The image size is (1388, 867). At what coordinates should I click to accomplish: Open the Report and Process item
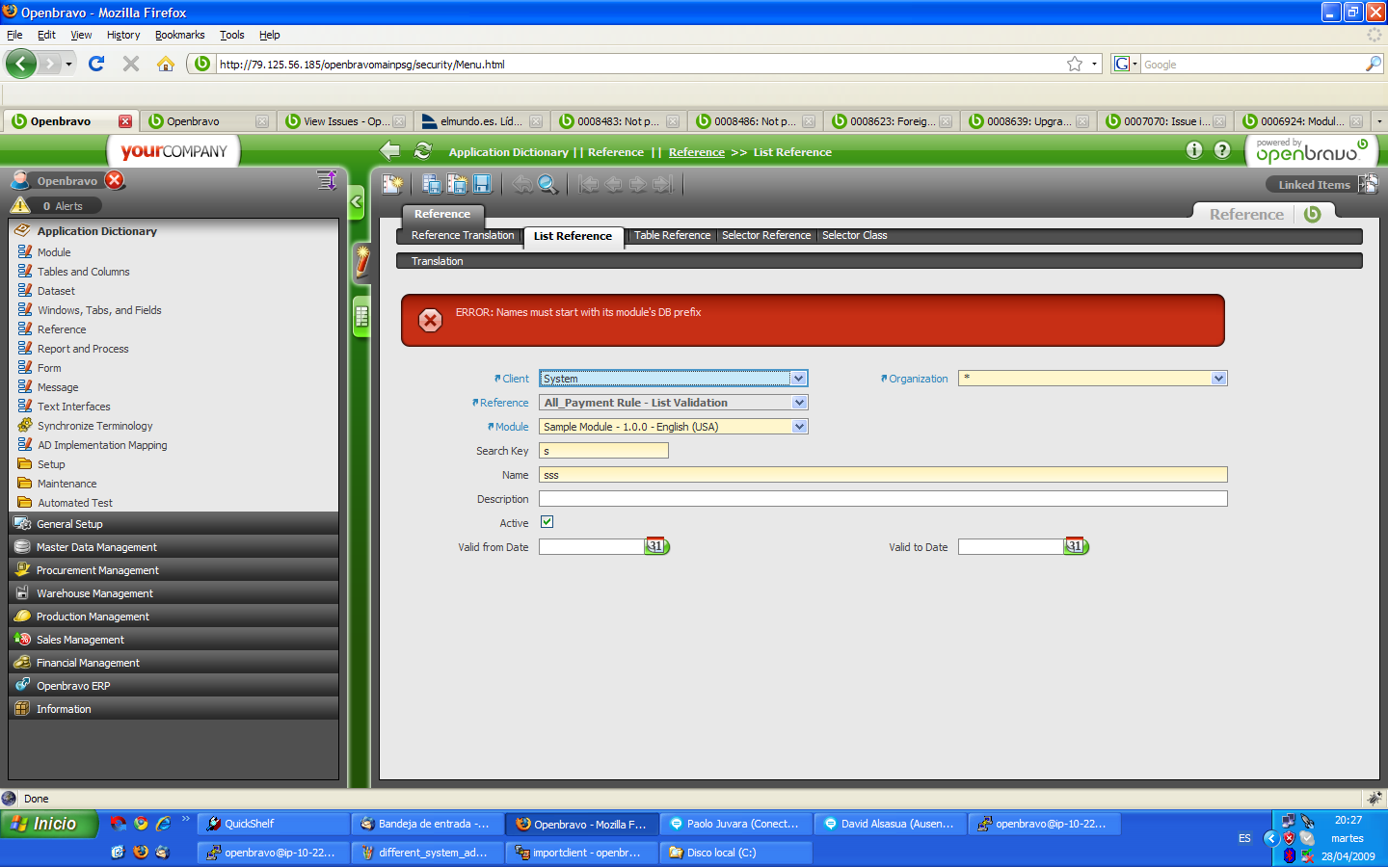tap(83, 349)
